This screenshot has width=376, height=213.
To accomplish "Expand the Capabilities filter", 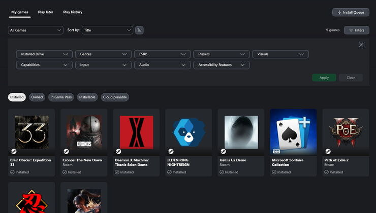I will pyautogui.click(x=44, y=65).
